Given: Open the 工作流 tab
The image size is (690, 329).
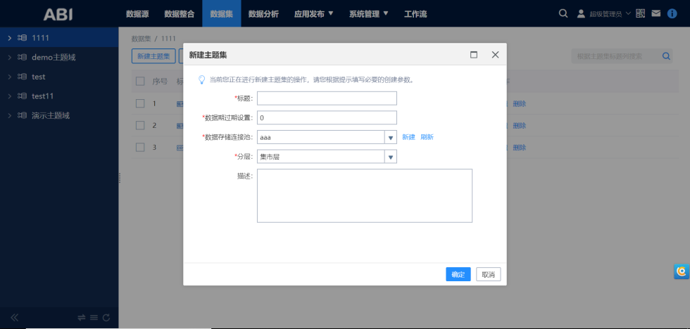Looking at the screenshot, I should coord(415,13).
